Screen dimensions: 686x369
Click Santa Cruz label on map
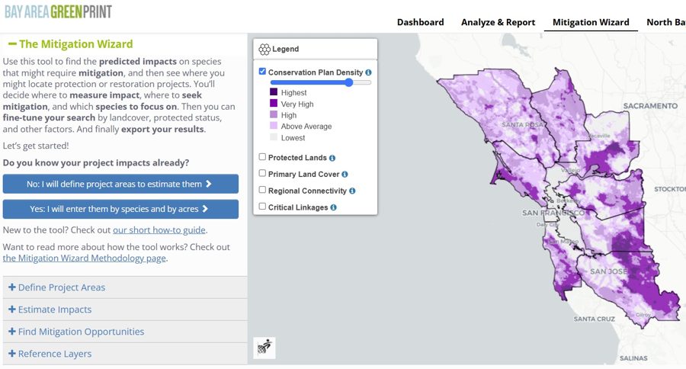click(594, 319)
